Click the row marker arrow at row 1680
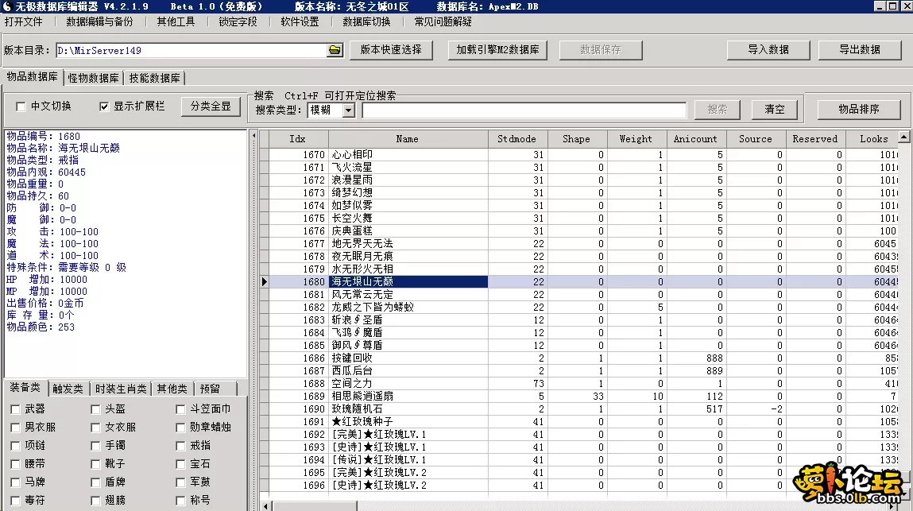The height and width of the screenshot is (511, 913). point(265,282)
